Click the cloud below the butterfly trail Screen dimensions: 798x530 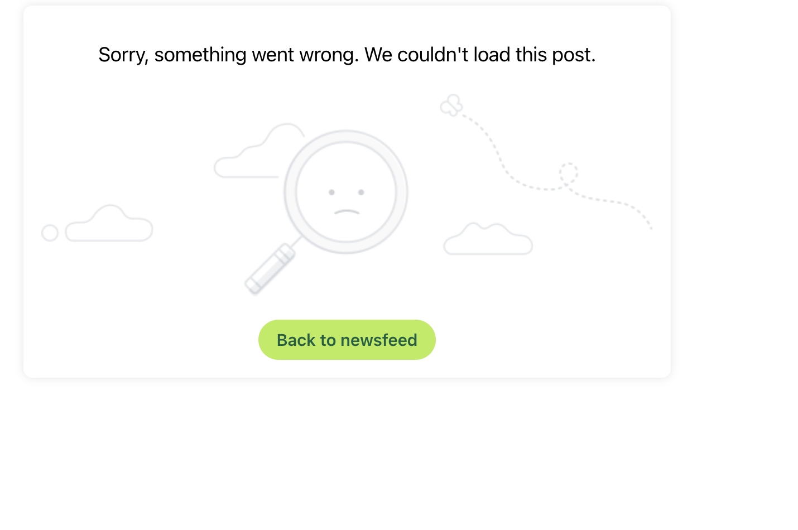(x=488, y=240)
